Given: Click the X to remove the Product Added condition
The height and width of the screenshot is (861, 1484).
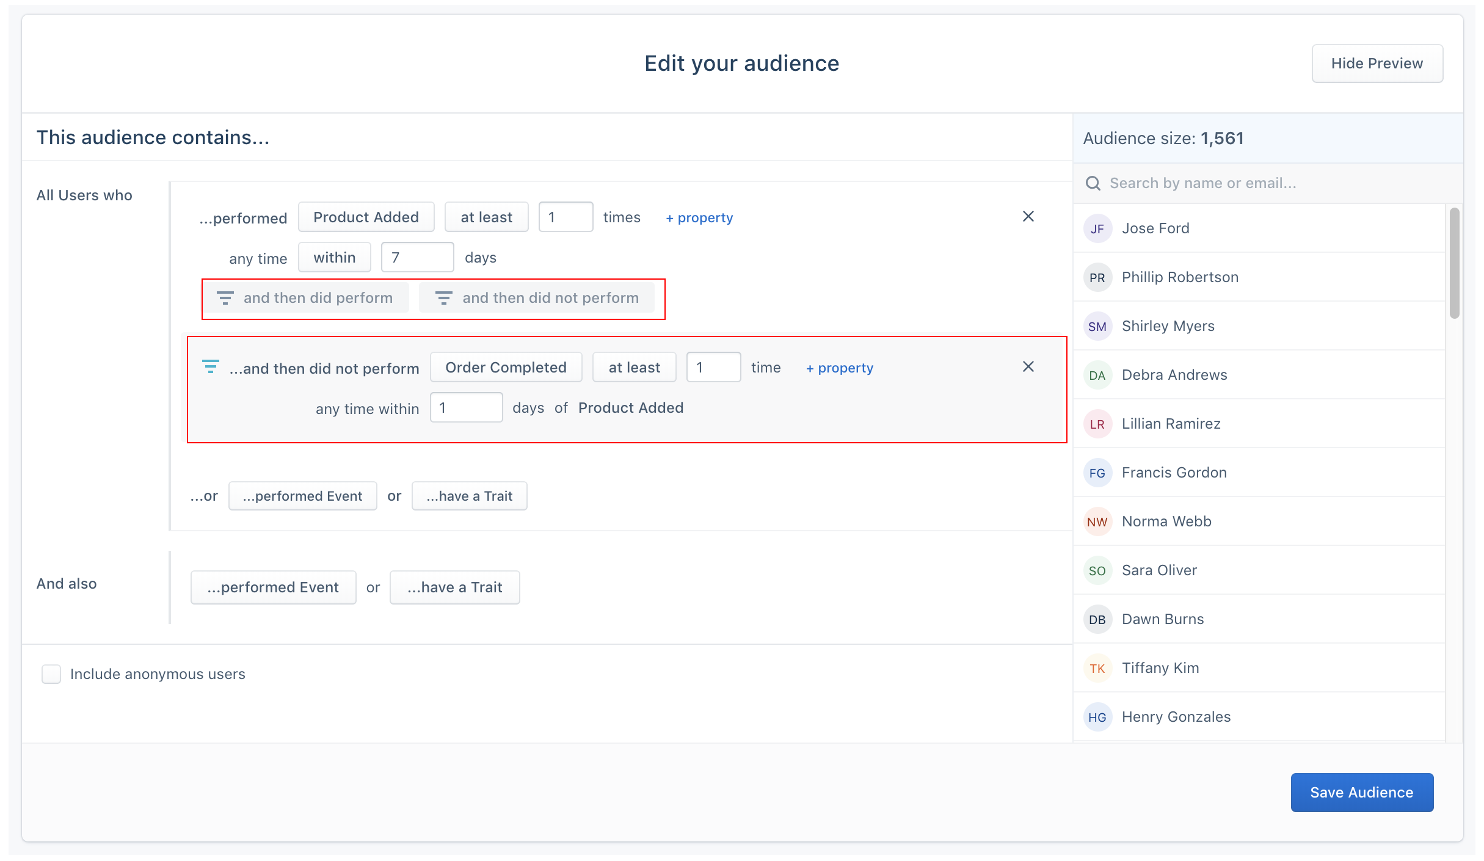Looking at the screenshot, I should [x=1029, y=216].
